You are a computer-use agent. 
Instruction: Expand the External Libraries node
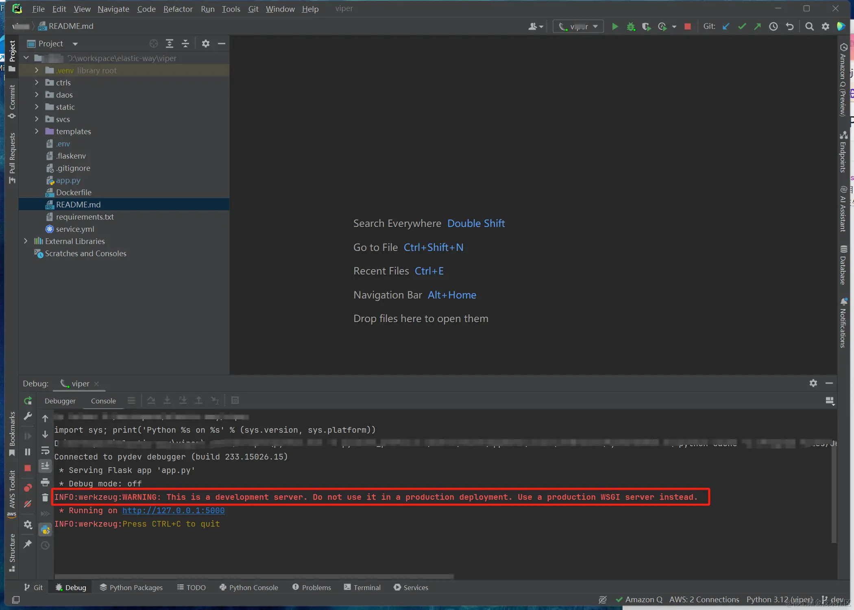pyautogui.click(x=26, y=241)
